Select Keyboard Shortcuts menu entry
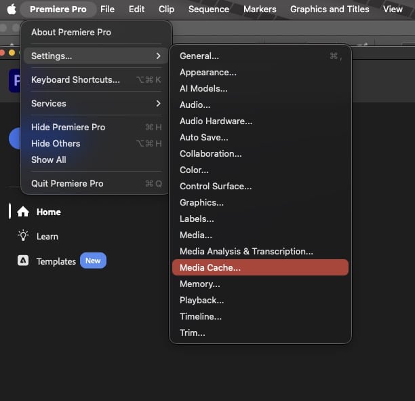The image size is (415, 401). pyautogui.click(x=75, y=80)
